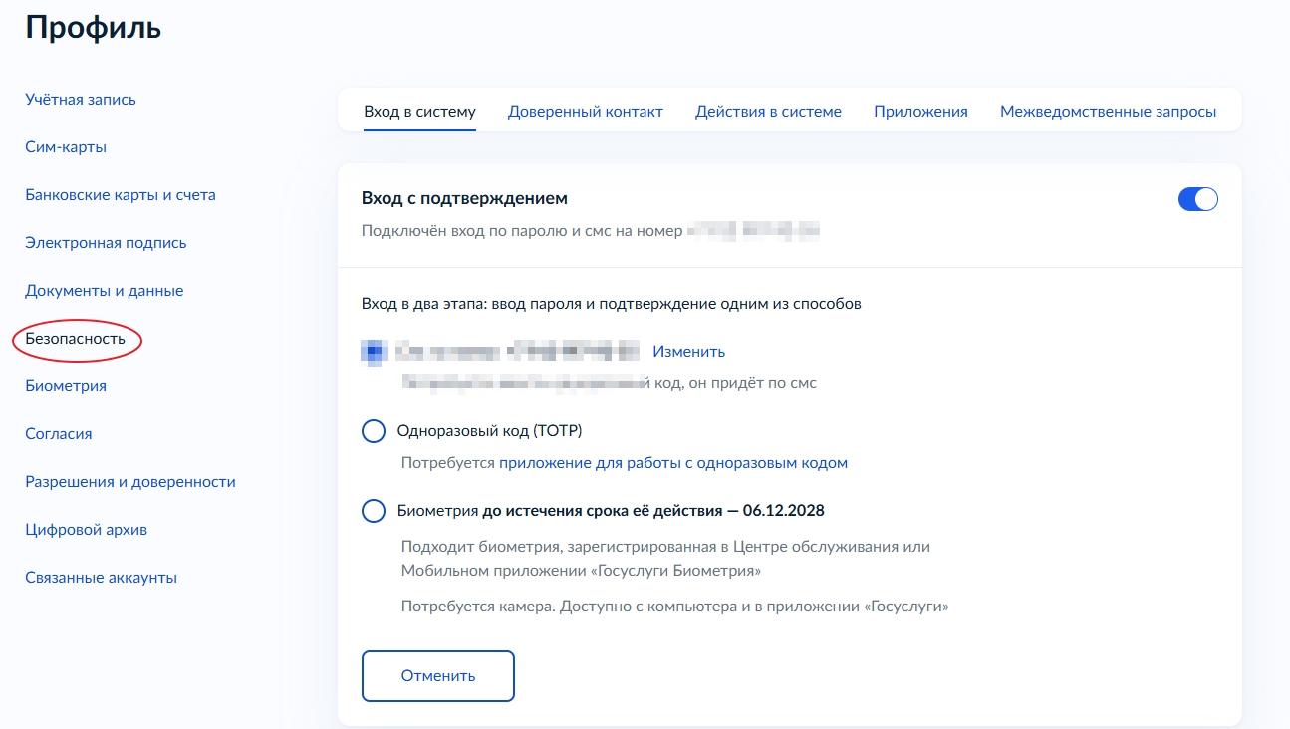
Task: Go to Разрешения и доверенности
Action: [130, 482]
